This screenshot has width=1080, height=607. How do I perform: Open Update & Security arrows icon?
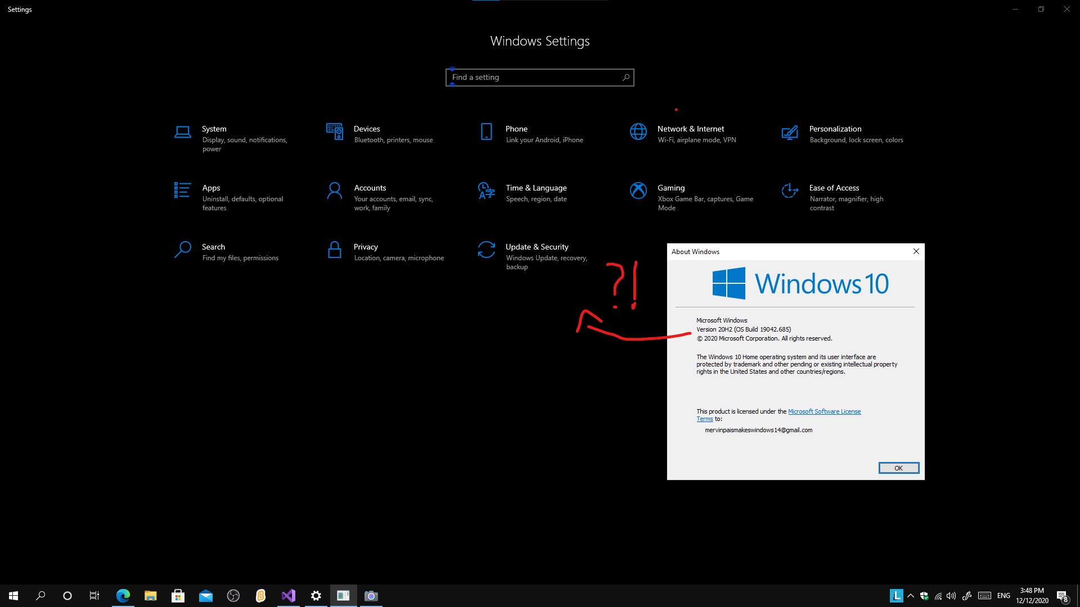pyautogui.click(x=486, y=250)
